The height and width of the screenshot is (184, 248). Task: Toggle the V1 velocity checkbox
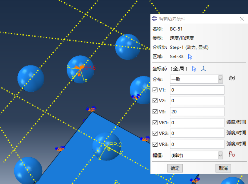point(155,90)
